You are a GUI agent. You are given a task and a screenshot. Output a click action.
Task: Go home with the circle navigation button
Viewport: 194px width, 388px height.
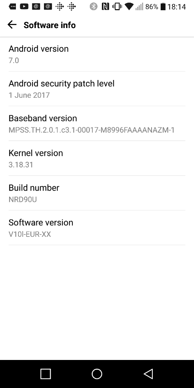(x=97, y=374)
